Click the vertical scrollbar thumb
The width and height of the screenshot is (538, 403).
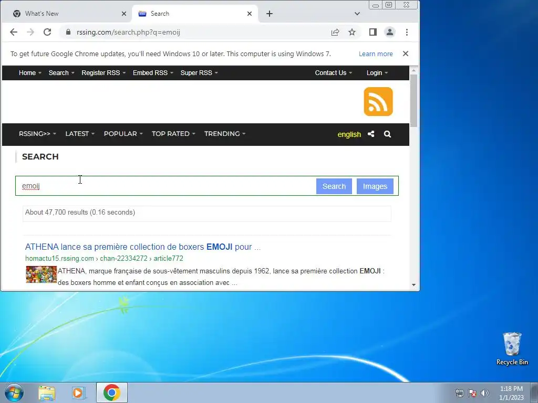pyautogui.click(x=413, y=101)
